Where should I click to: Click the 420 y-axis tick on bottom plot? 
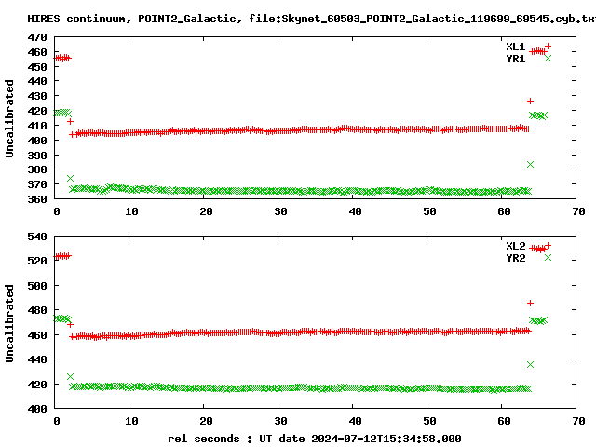tap(37, 385)
